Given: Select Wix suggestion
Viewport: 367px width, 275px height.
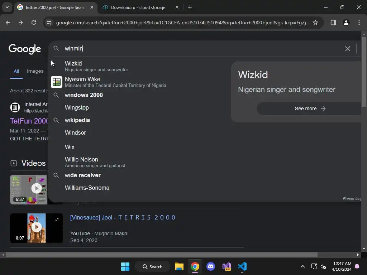Looking at the screenshot, I should click(x=138, y=147).
